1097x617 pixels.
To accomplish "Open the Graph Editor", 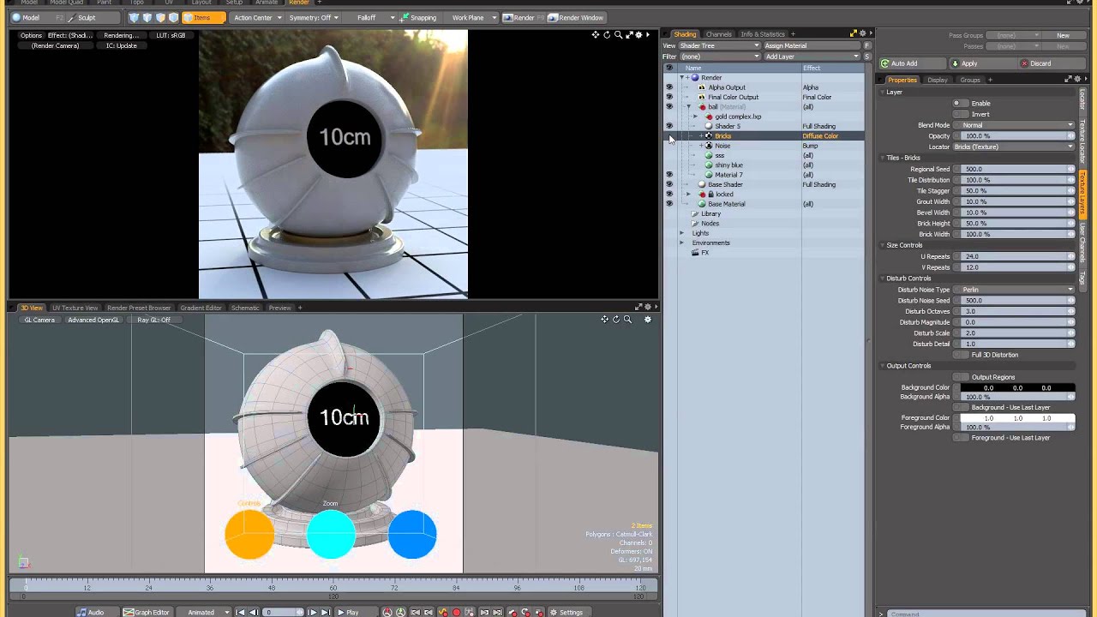I will (x=146, y=612).
